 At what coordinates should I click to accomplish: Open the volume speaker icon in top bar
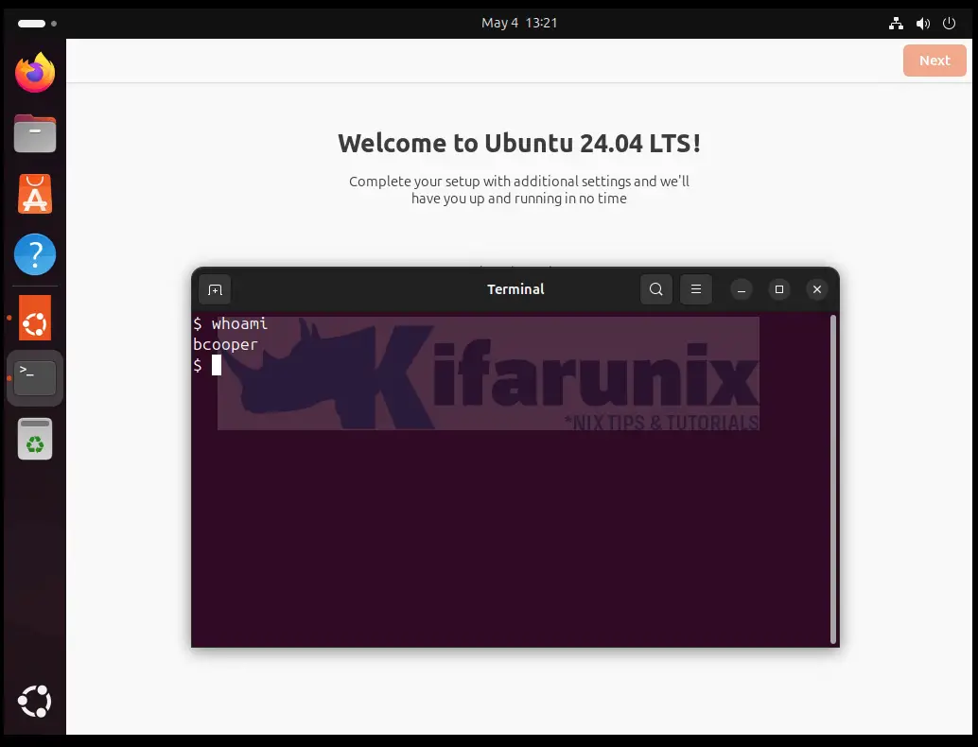923,23
